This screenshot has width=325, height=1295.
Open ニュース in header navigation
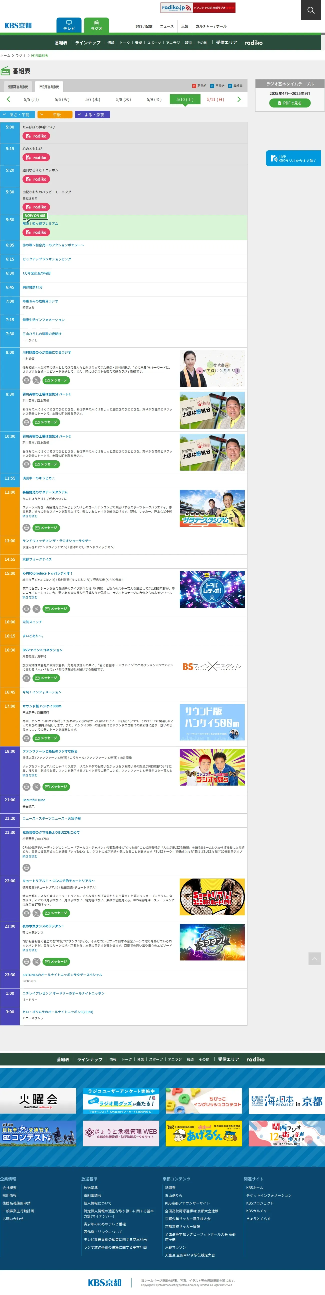(166, 26)
